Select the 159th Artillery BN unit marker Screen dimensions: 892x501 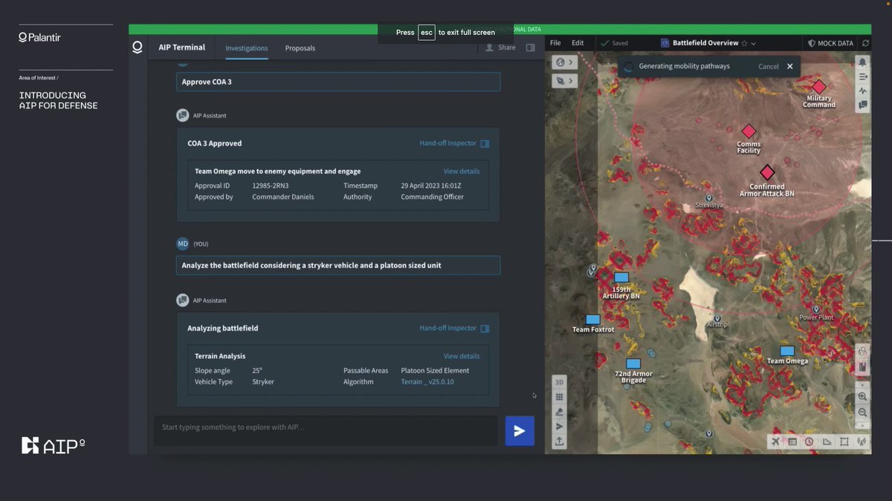[x=621, y=278]
